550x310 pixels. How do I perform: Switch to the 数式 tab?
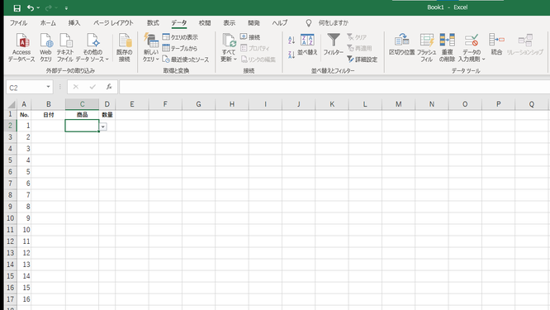tap(153, 23)
